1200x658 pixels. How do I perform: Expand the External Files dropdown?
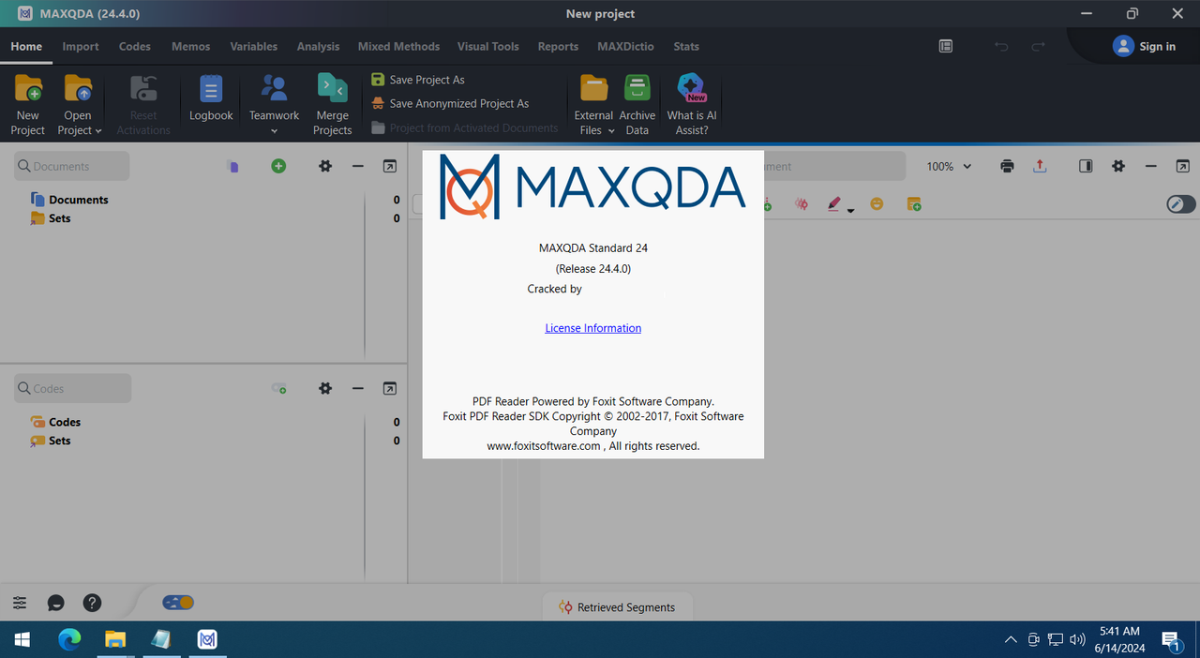pos(611,131)
